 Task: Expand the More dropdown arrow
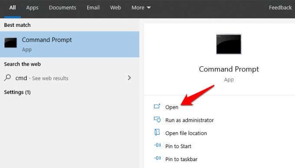tap(149, 8)
